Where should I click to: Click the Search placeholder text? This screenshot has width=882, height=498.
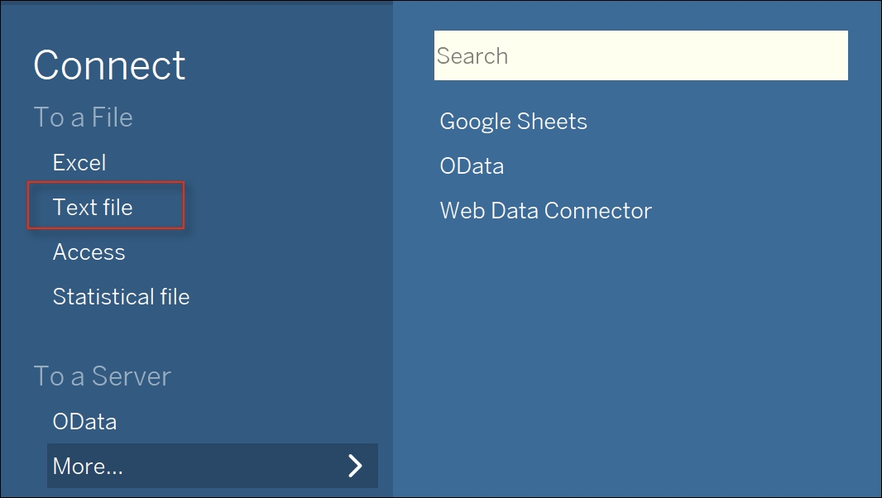pos(472,56)
